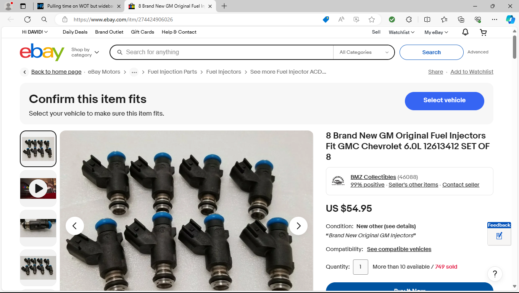The height and width of the screenshot is (293, 519).
Task: Add this page to browser favorites
Action: click(x=372, y=19)
